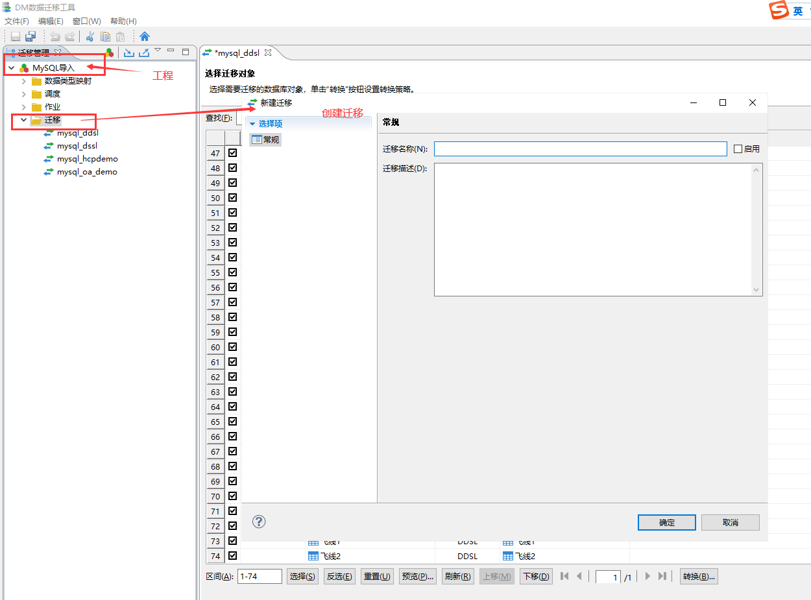Open the 文件(F) menu
811x600 pixels.
tap(17, 21)
